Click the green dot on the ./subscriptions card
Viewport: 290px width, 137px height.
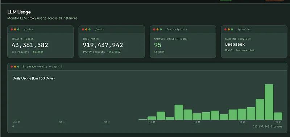tap(161, 29)
